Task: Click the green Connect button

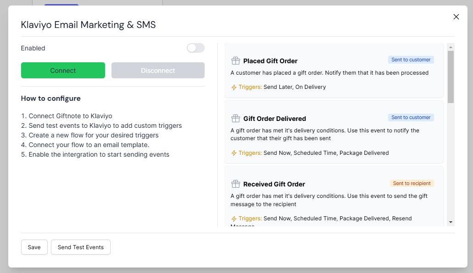Action: tap(63, 70)
